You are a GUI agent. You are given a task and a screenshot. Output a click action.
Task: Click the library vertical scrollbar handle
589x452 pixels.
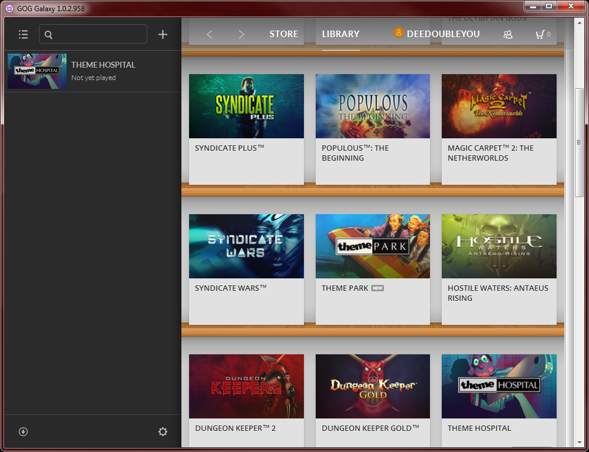coord(579,142)
